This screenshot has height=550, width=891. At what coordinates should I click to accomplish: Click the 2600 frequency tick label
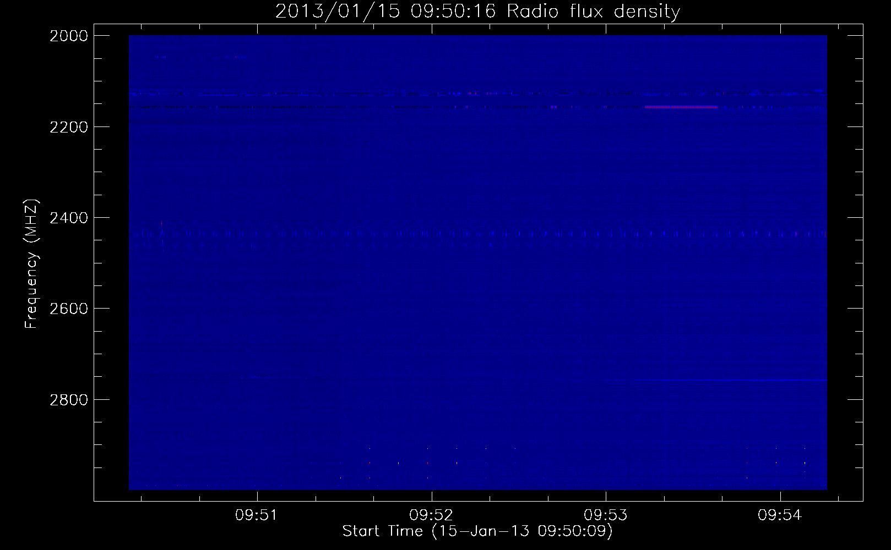[69, 309]
